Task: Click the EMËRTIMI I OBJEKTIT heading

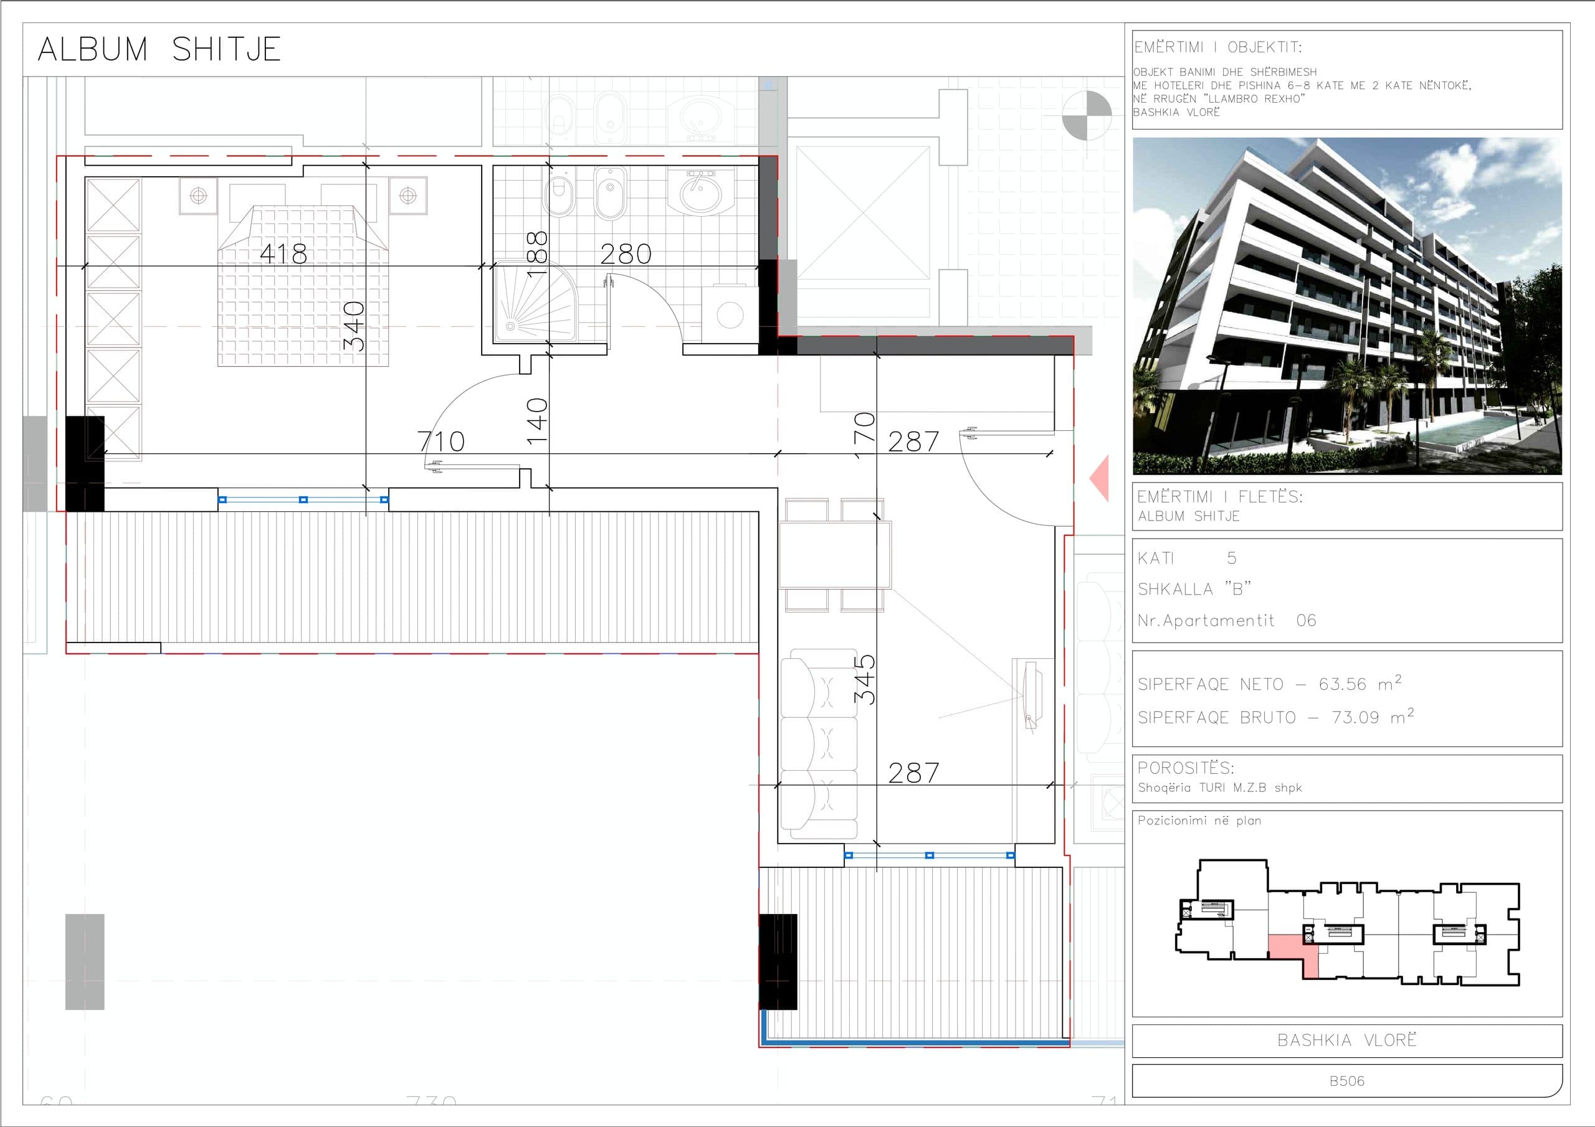Action: pyautogui.click(x=1218, y=47)
